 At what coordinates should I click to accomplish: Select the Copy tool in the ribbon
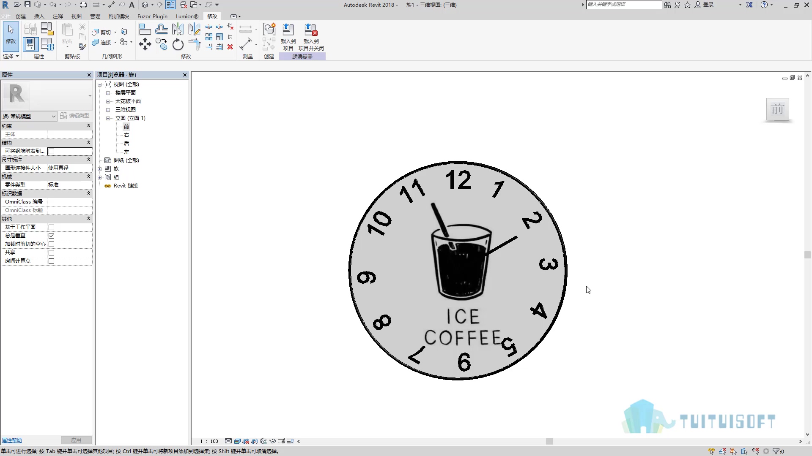pyautogui.click(x=161, y=44)
